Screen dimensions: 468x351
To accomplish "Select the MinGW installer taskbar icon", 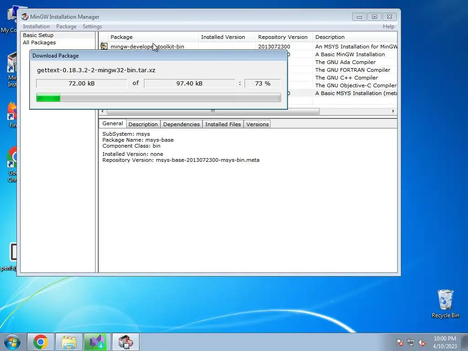I will tap(126, 342).
